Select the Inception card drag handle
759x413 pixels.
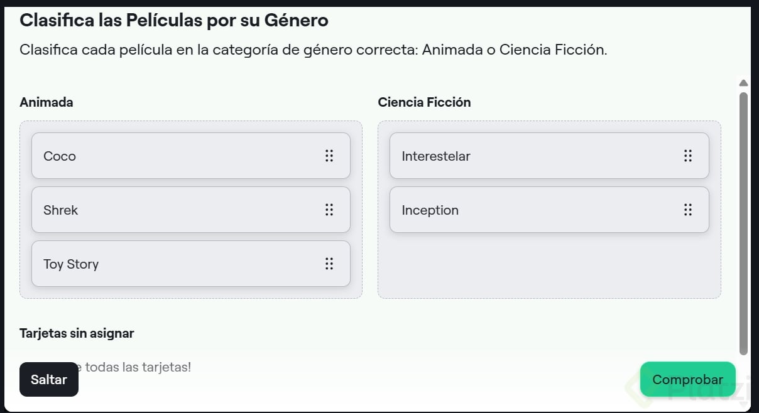tap(687, 210)
